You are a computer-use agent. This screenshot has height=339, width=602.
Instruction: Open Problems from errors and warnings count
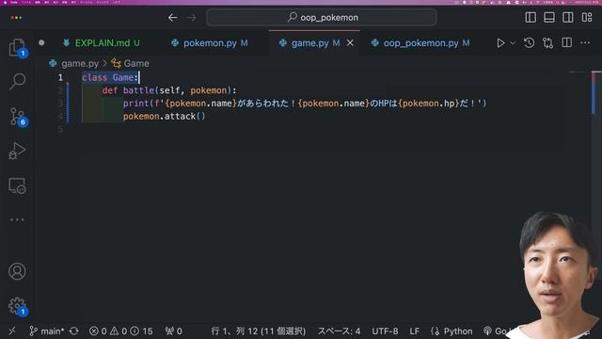click(x=120, y=331)
